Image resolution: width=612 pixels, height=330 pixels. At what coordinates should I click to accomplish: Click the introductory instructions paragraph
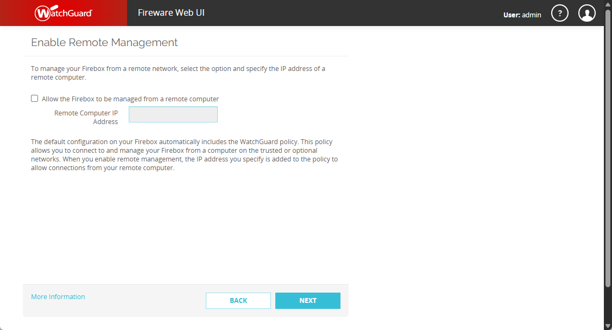[178, 73]
